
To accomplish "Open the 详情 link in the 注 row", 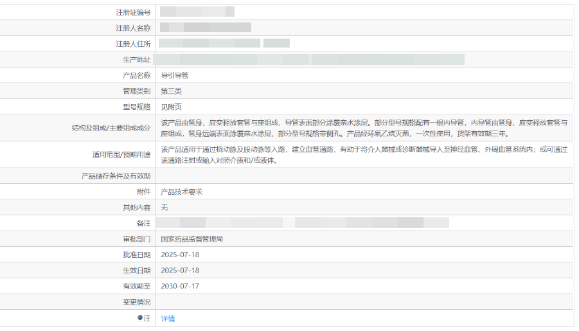I will pyautogui.click(x=168, y=318).
